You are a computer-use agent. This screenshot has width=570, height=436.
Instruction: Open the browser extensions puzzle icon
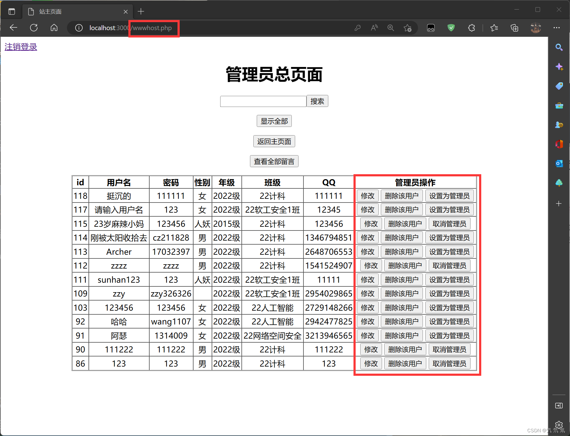(x=471, y=28)
